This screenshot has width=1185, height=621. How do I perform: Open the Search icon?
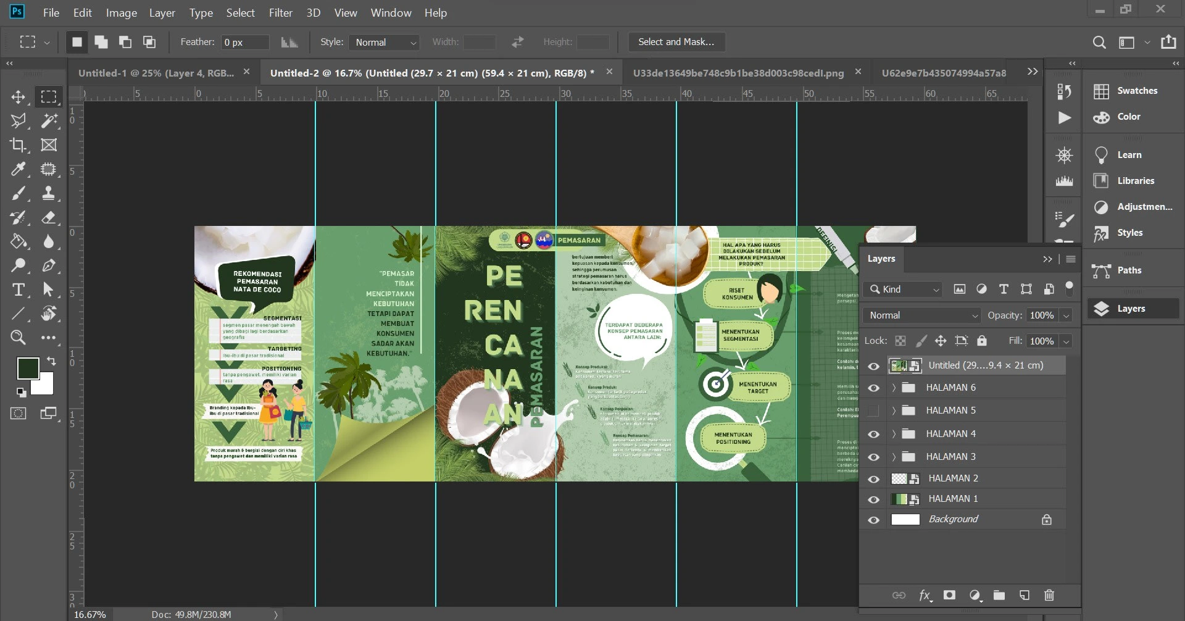coord(1099,42)
